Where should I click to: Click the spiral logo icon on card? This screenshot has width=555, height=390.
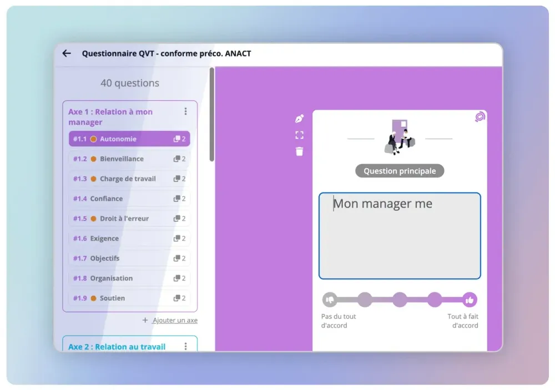(480, 117)
